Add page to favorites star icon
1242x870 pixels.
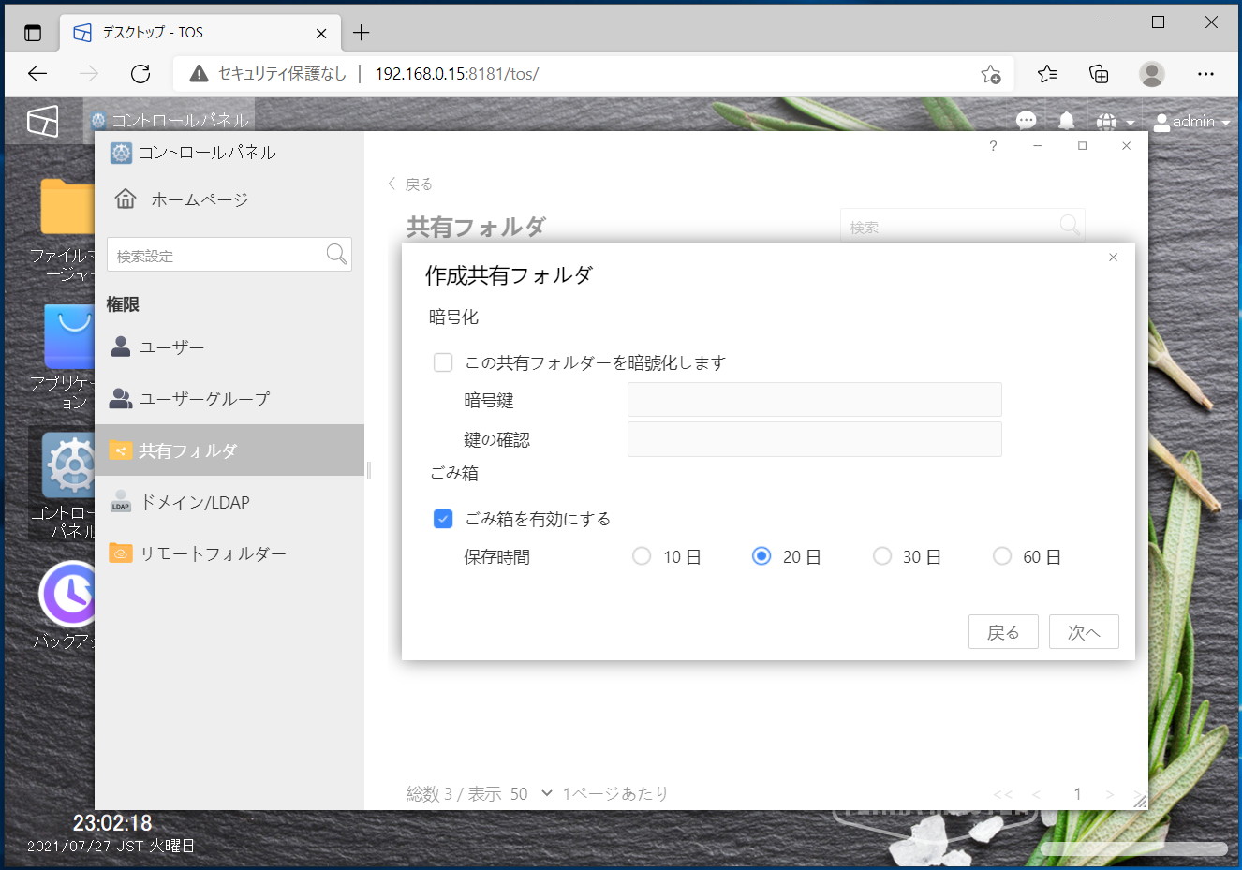tap(990, 74)
